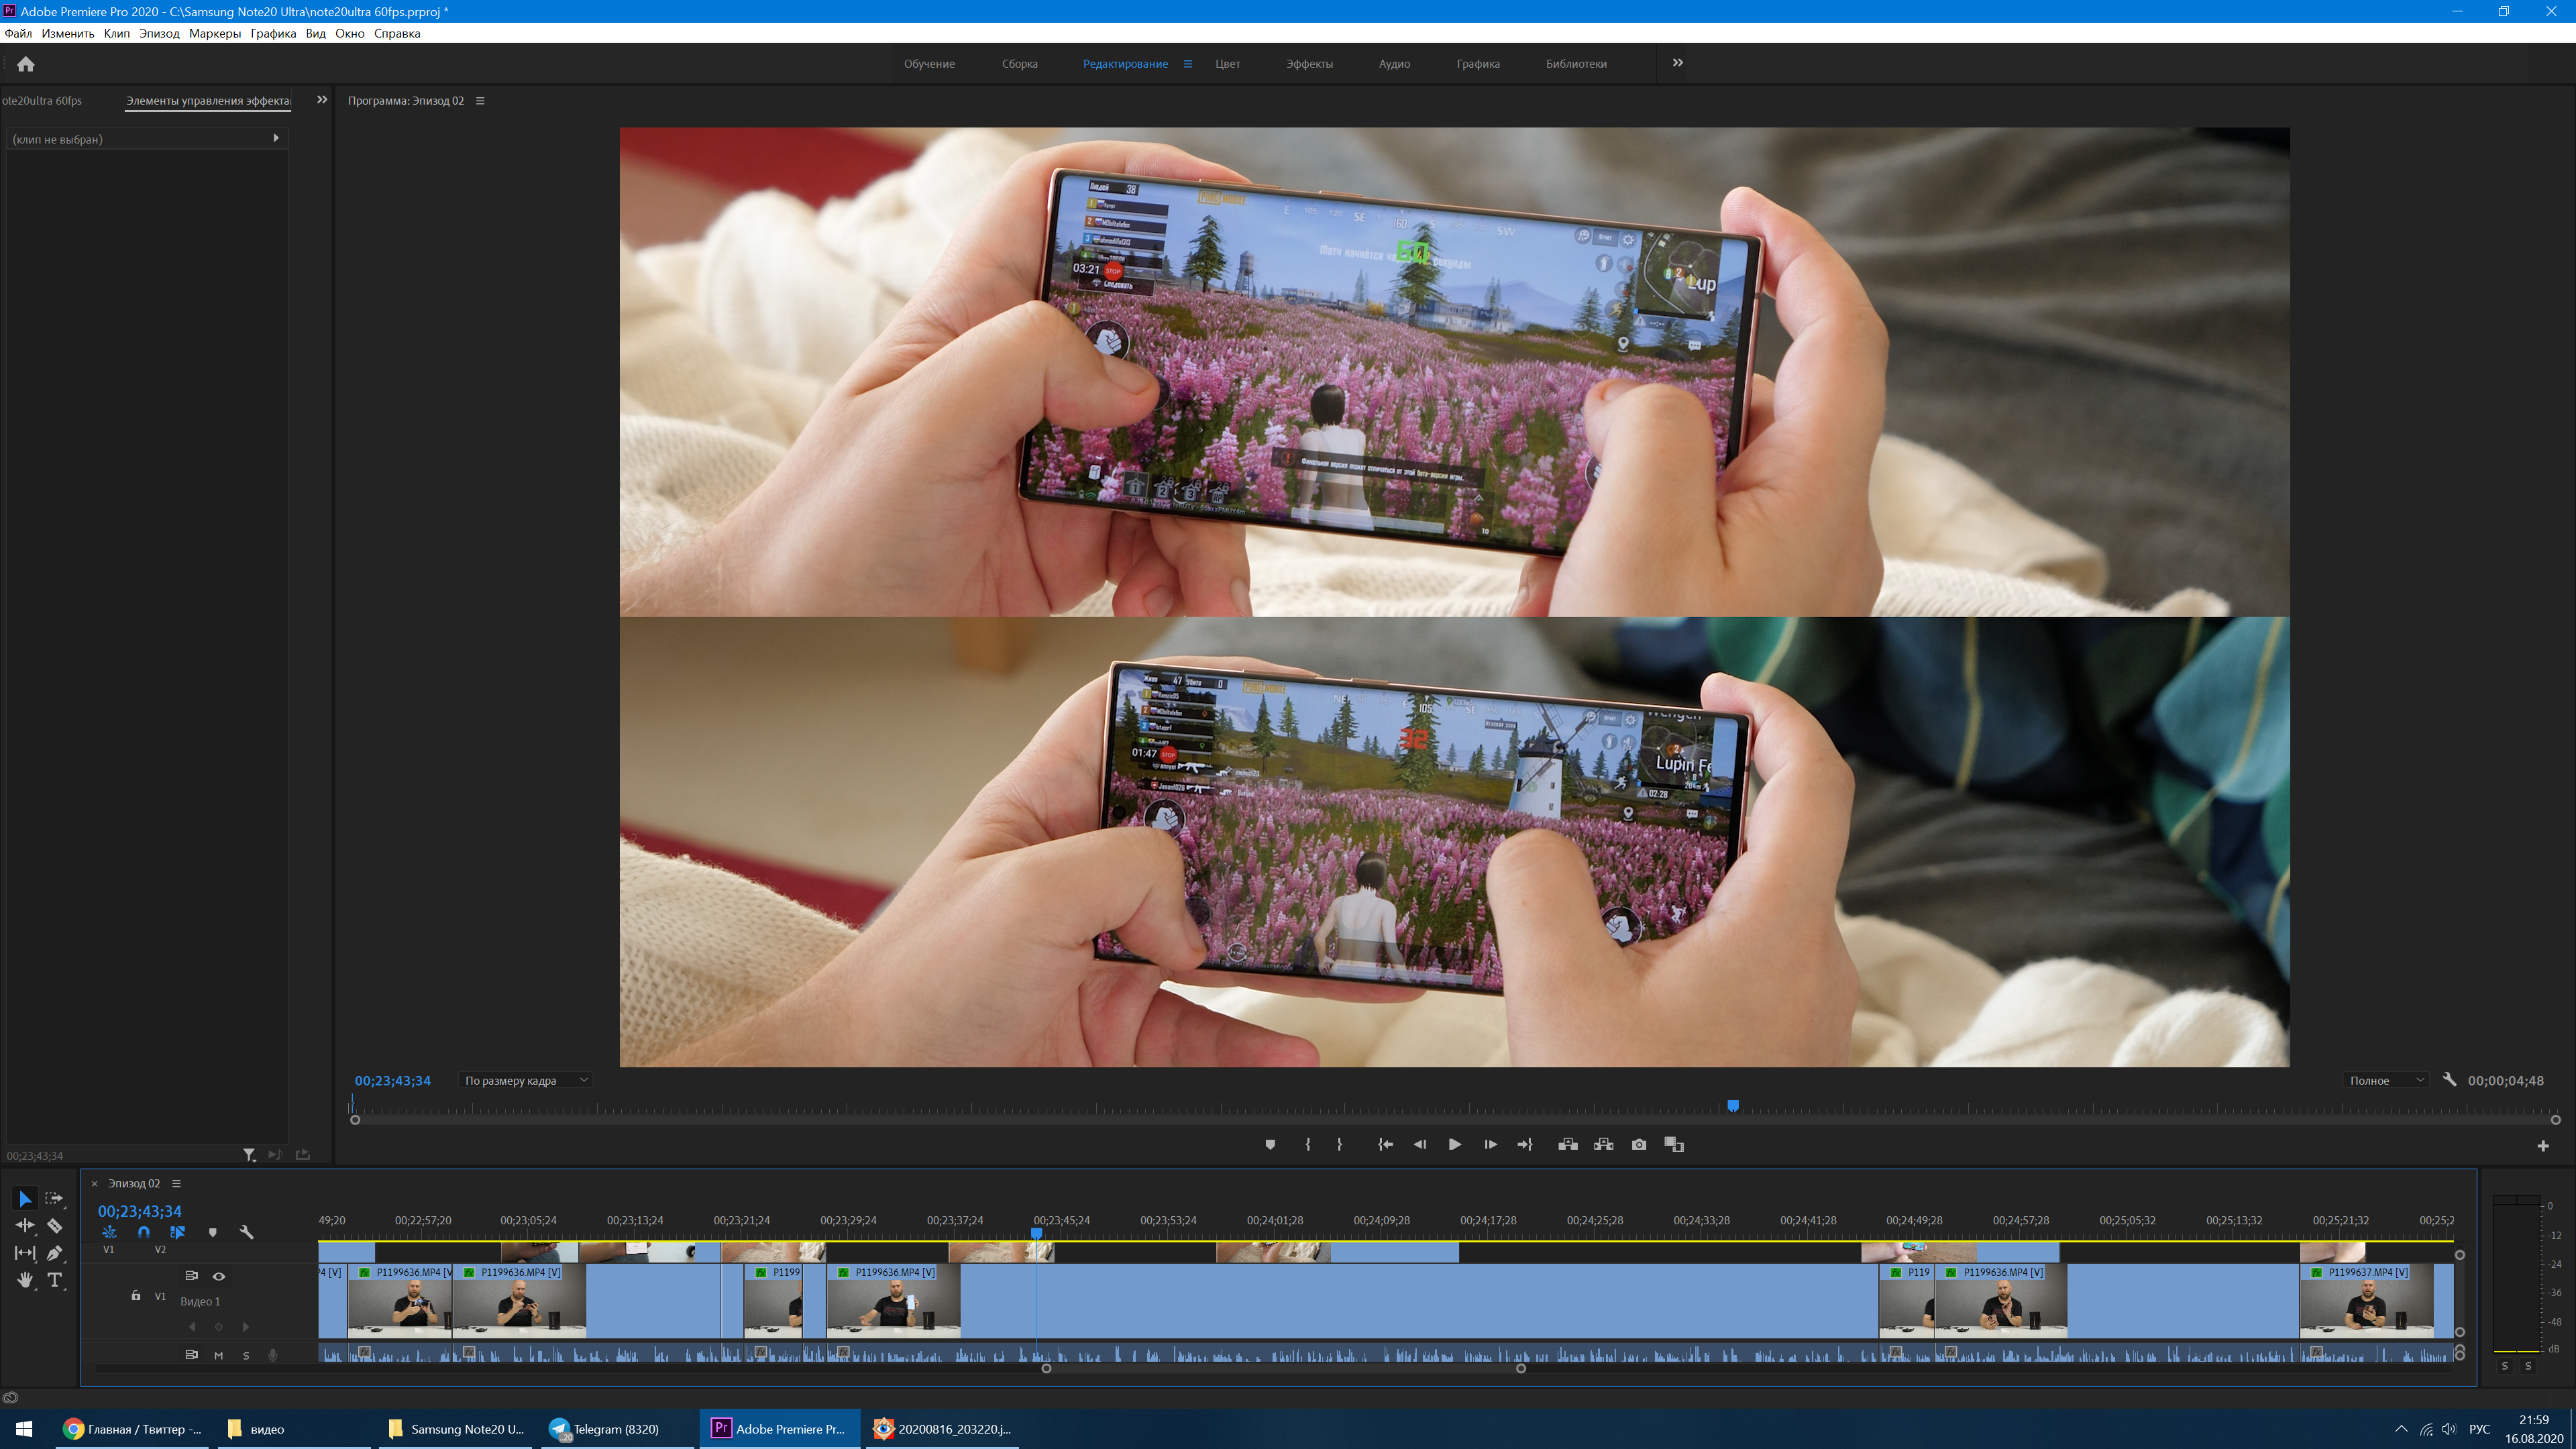Image resolution: width=2576 pixels, height=1449 pixels.
Task: Toggle Linked Selection in the timeline
Action: point(177,1232)
